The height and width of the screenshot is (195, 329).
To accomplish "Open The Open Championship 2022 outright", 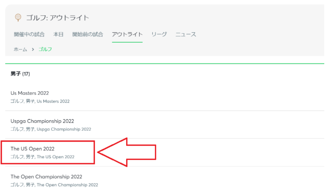I will coord(165,180).
